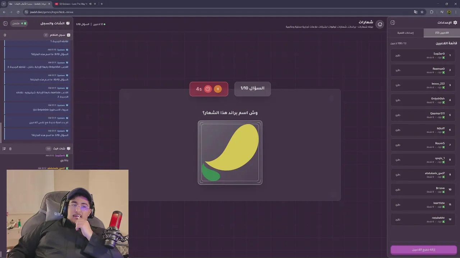Open Chrome three-dot menu
Screen dimensions: 460x258
[456, 12]
